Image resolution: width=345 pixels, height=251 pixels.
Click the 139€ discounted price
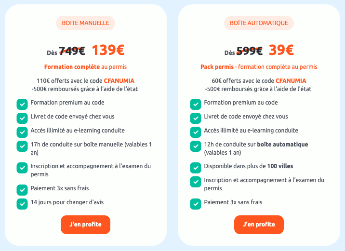pos(108,50)
